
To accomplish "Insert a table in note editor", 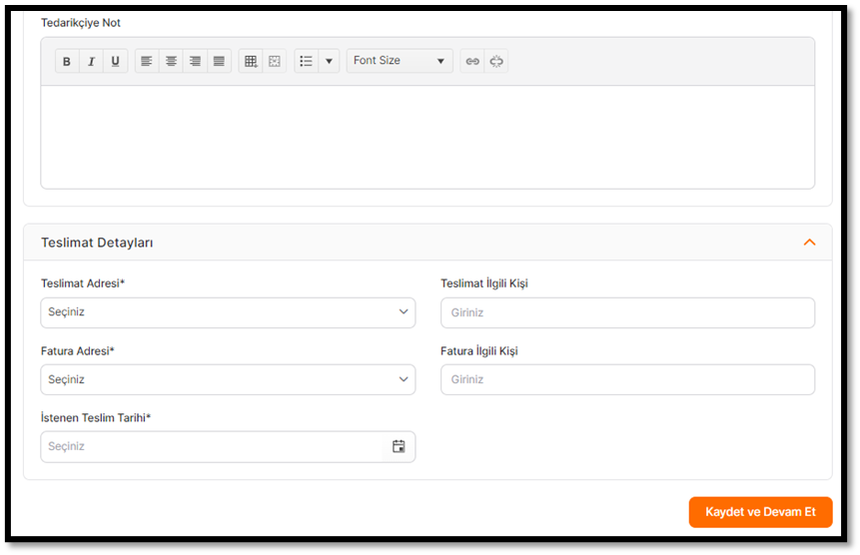I will (x=251, y=61).
